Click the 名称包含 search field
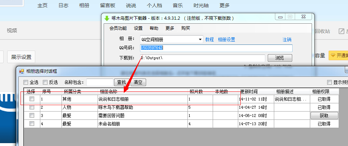The image size is (348, 146). pyautogui.click(x=100, y=83)
